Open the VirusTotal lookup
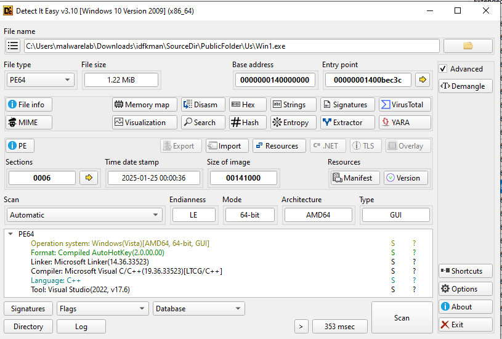 [404, 105]
